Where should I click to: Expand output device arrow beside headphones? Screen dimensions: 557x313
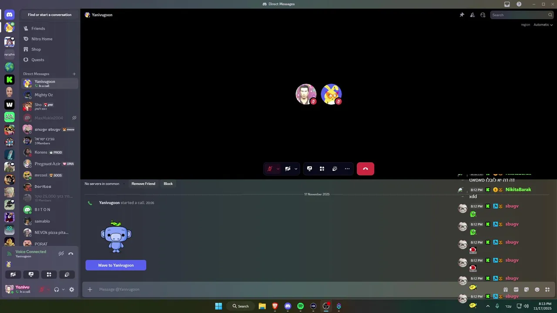(63, 290)
